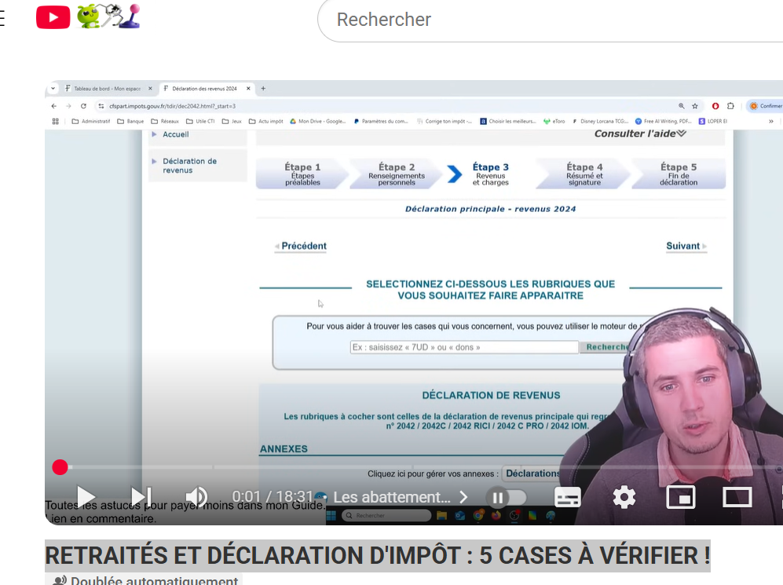
Task: Play the video with the play button
Action: tap(86, 497)
